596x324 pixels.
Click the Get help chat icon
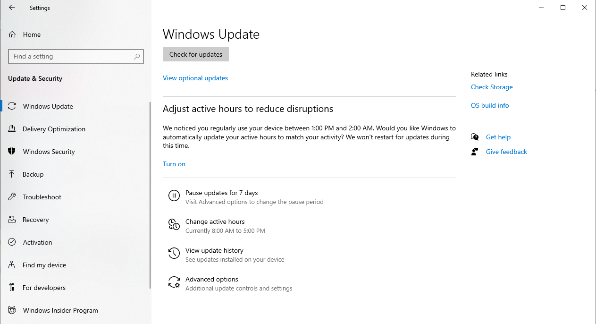tap(475, 137)
